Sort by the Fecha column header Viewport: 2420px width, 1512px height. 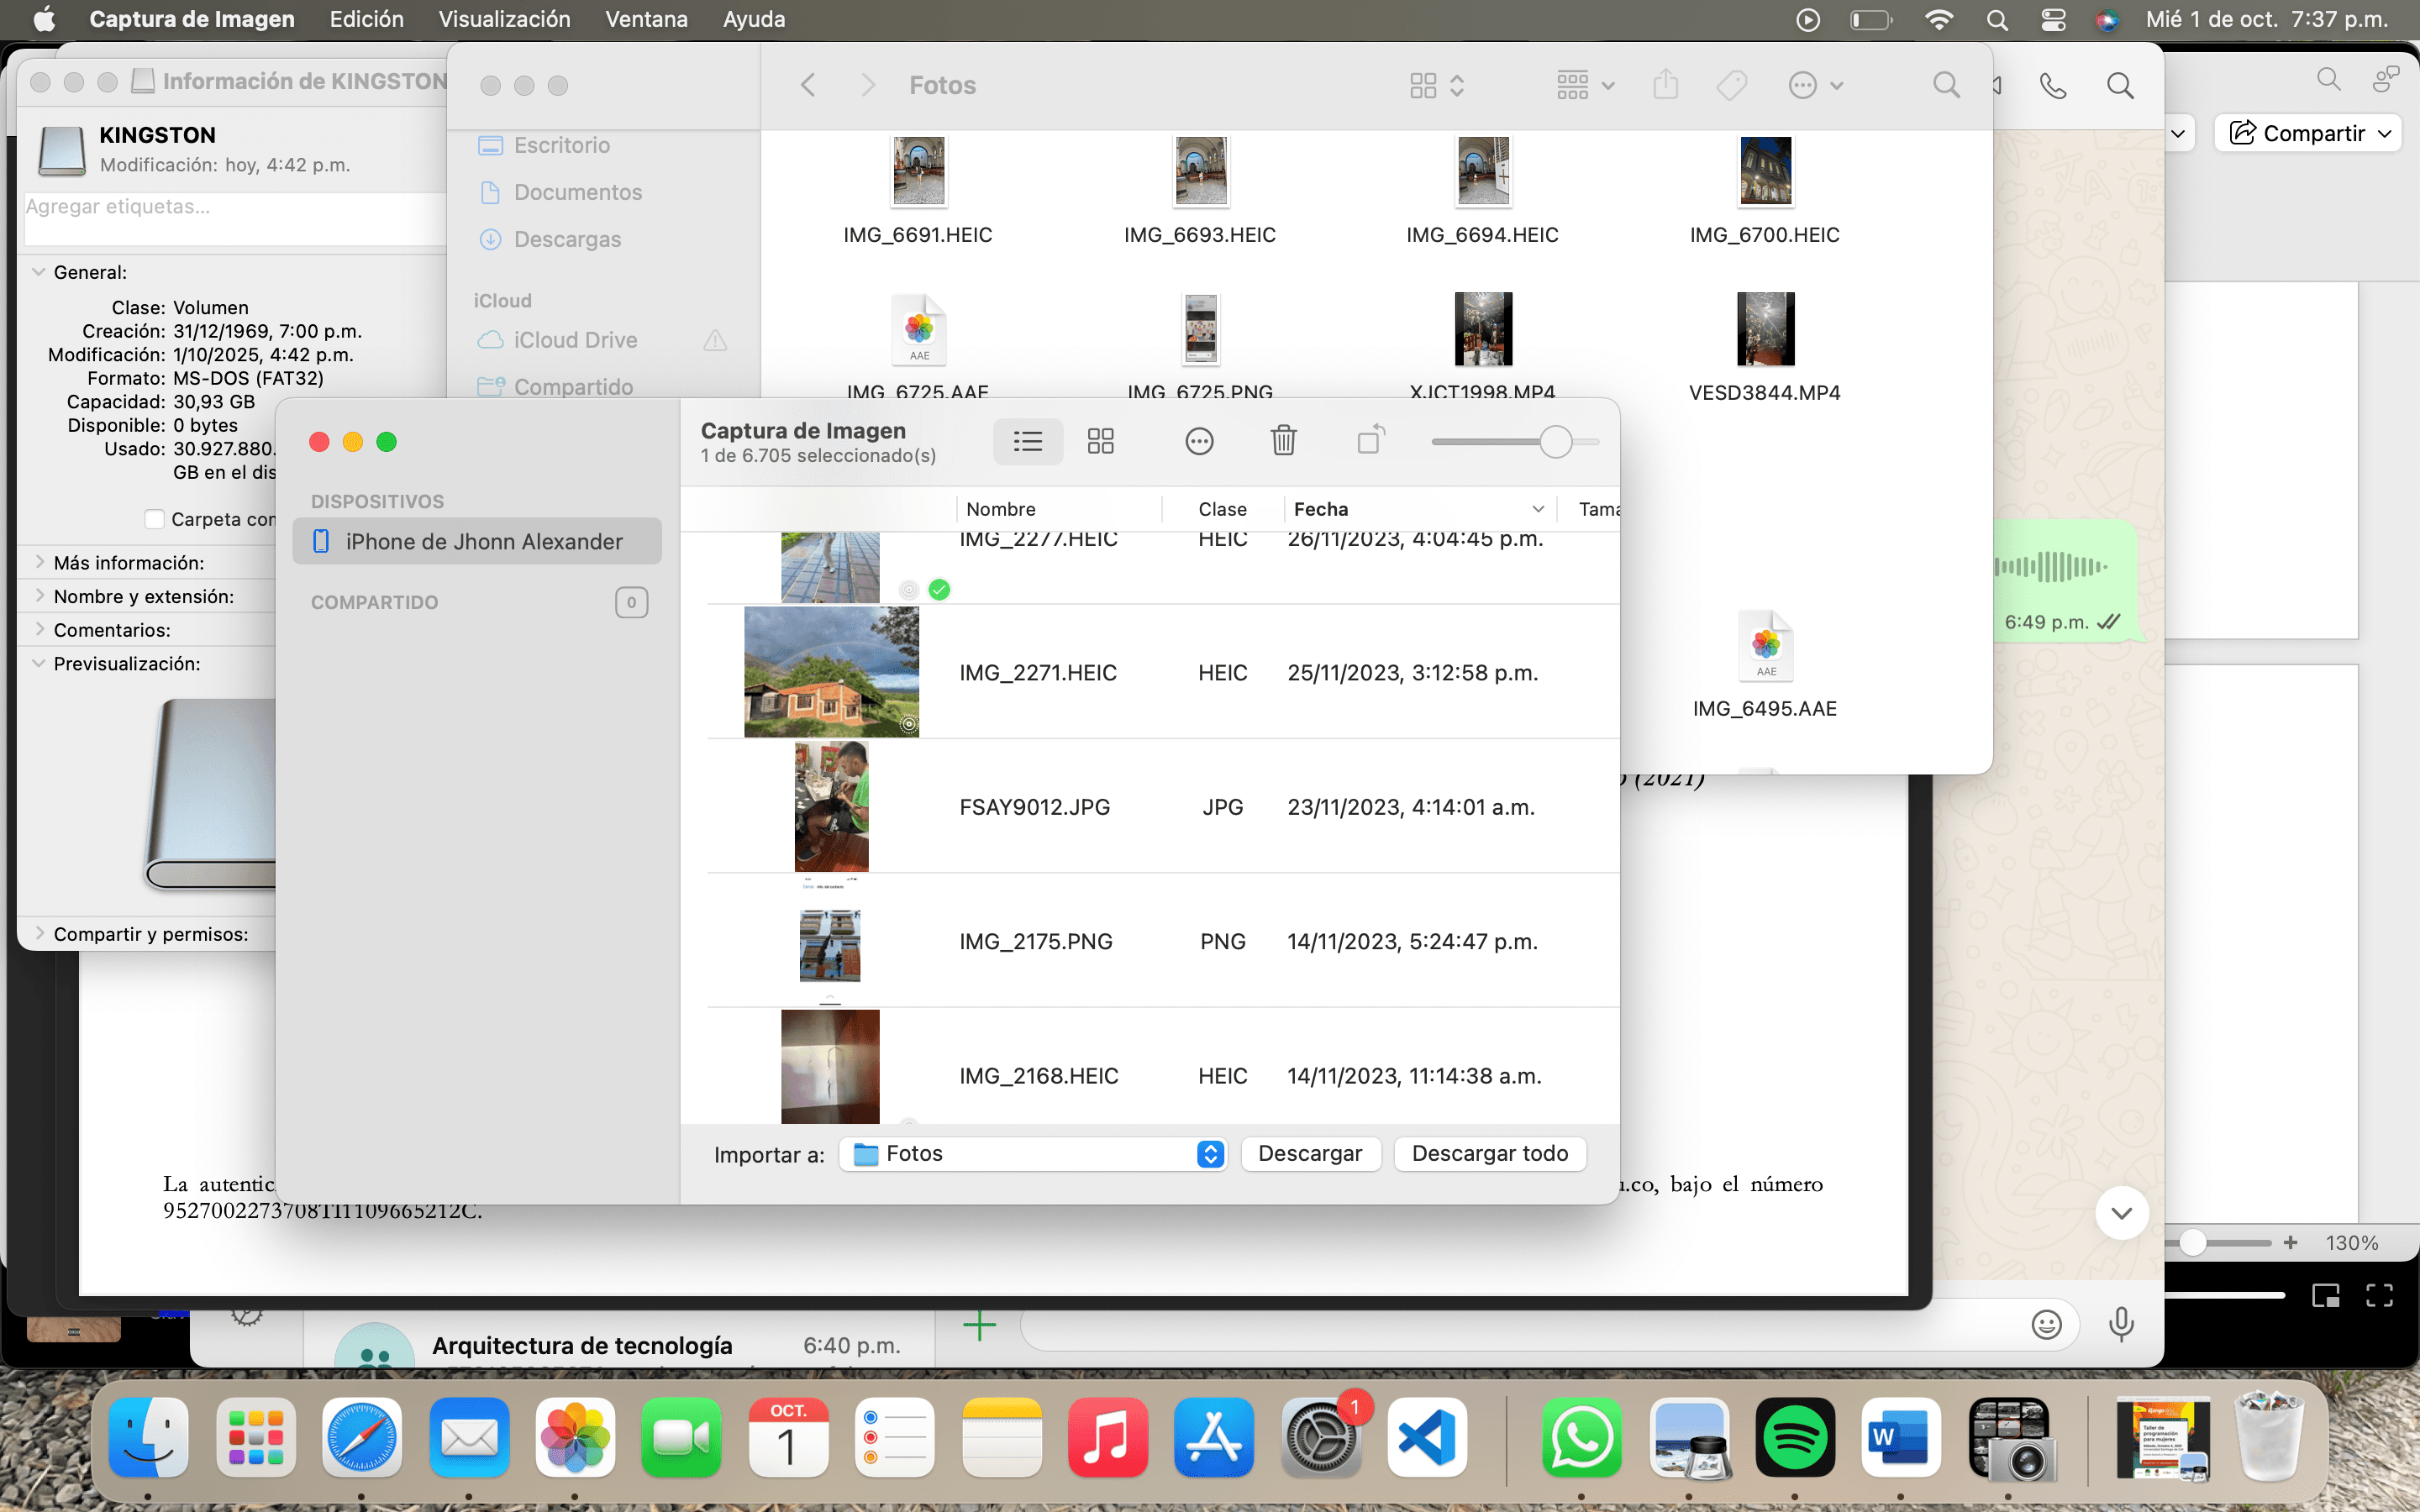(1320, 509)
